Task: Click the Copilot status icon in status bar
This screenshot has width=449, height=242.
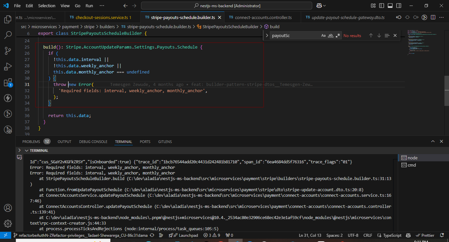Action: point(408,235)
